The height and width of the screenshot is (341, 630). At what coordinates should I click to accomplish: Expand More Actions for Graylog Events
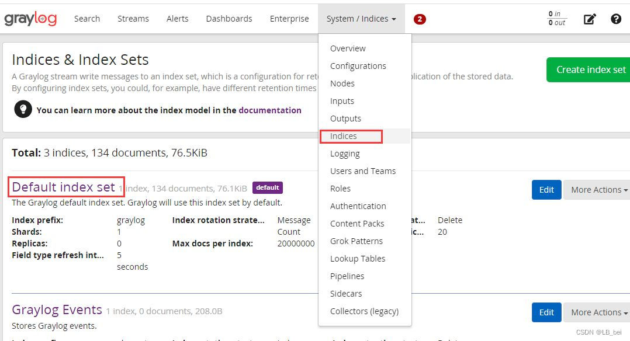pos(597,312)
